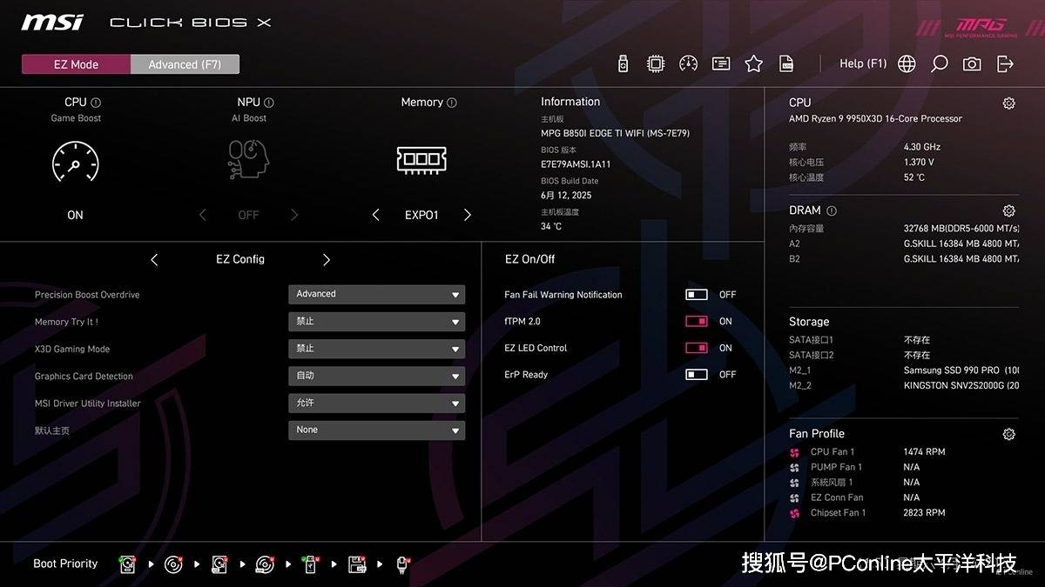Toggle the ErP Ready switch
Image resolution: width=1045 pixels, height=587 pixels.
(x=697, y=375)
